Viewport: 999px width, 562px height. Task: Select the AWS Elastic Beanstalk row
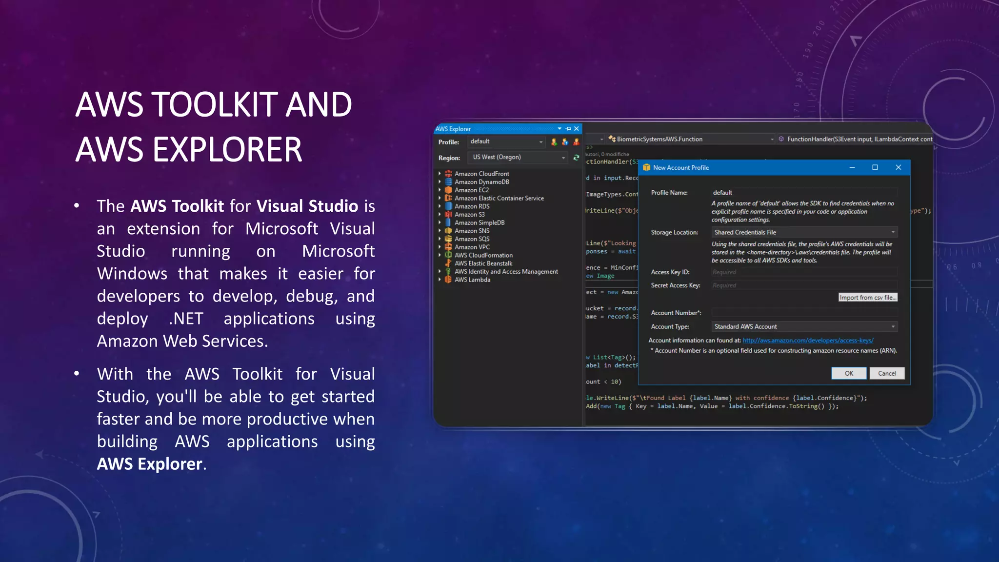(483, 263)
